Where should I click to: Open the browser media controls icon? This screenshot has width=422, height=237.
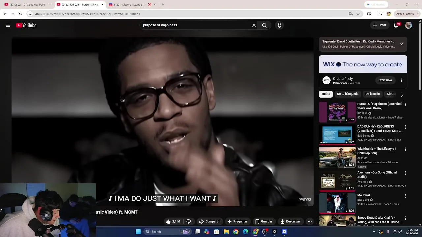coord(381,14)
